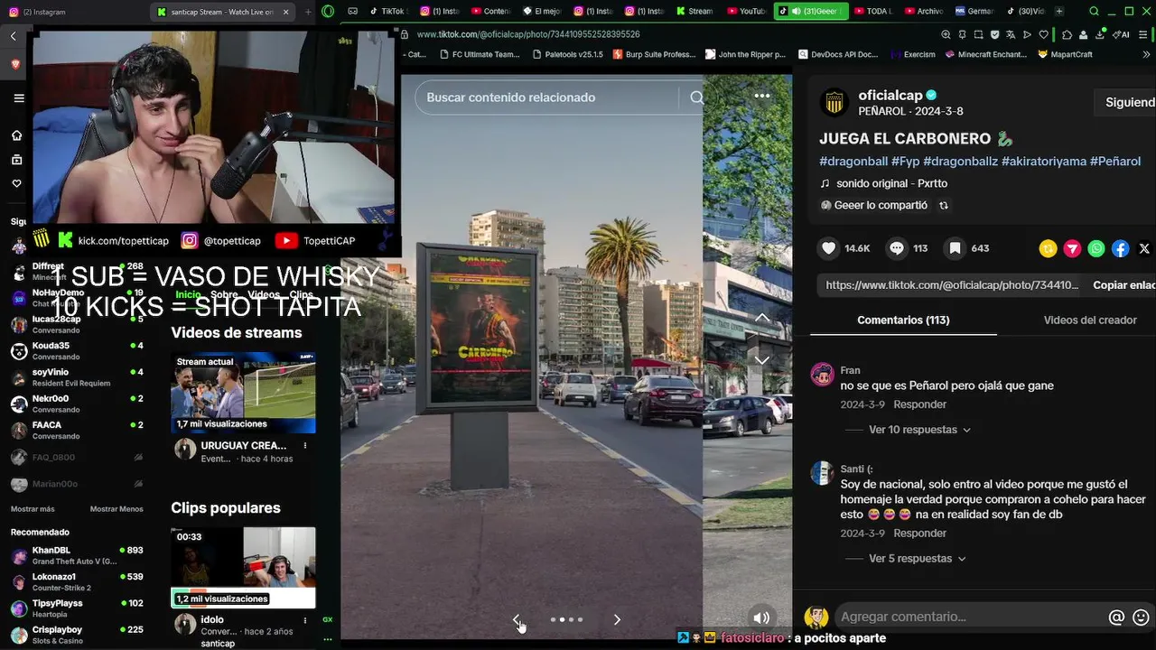Open the browse icon in Kick sidebar
1156x650 pixels.
tap(16, 160)
